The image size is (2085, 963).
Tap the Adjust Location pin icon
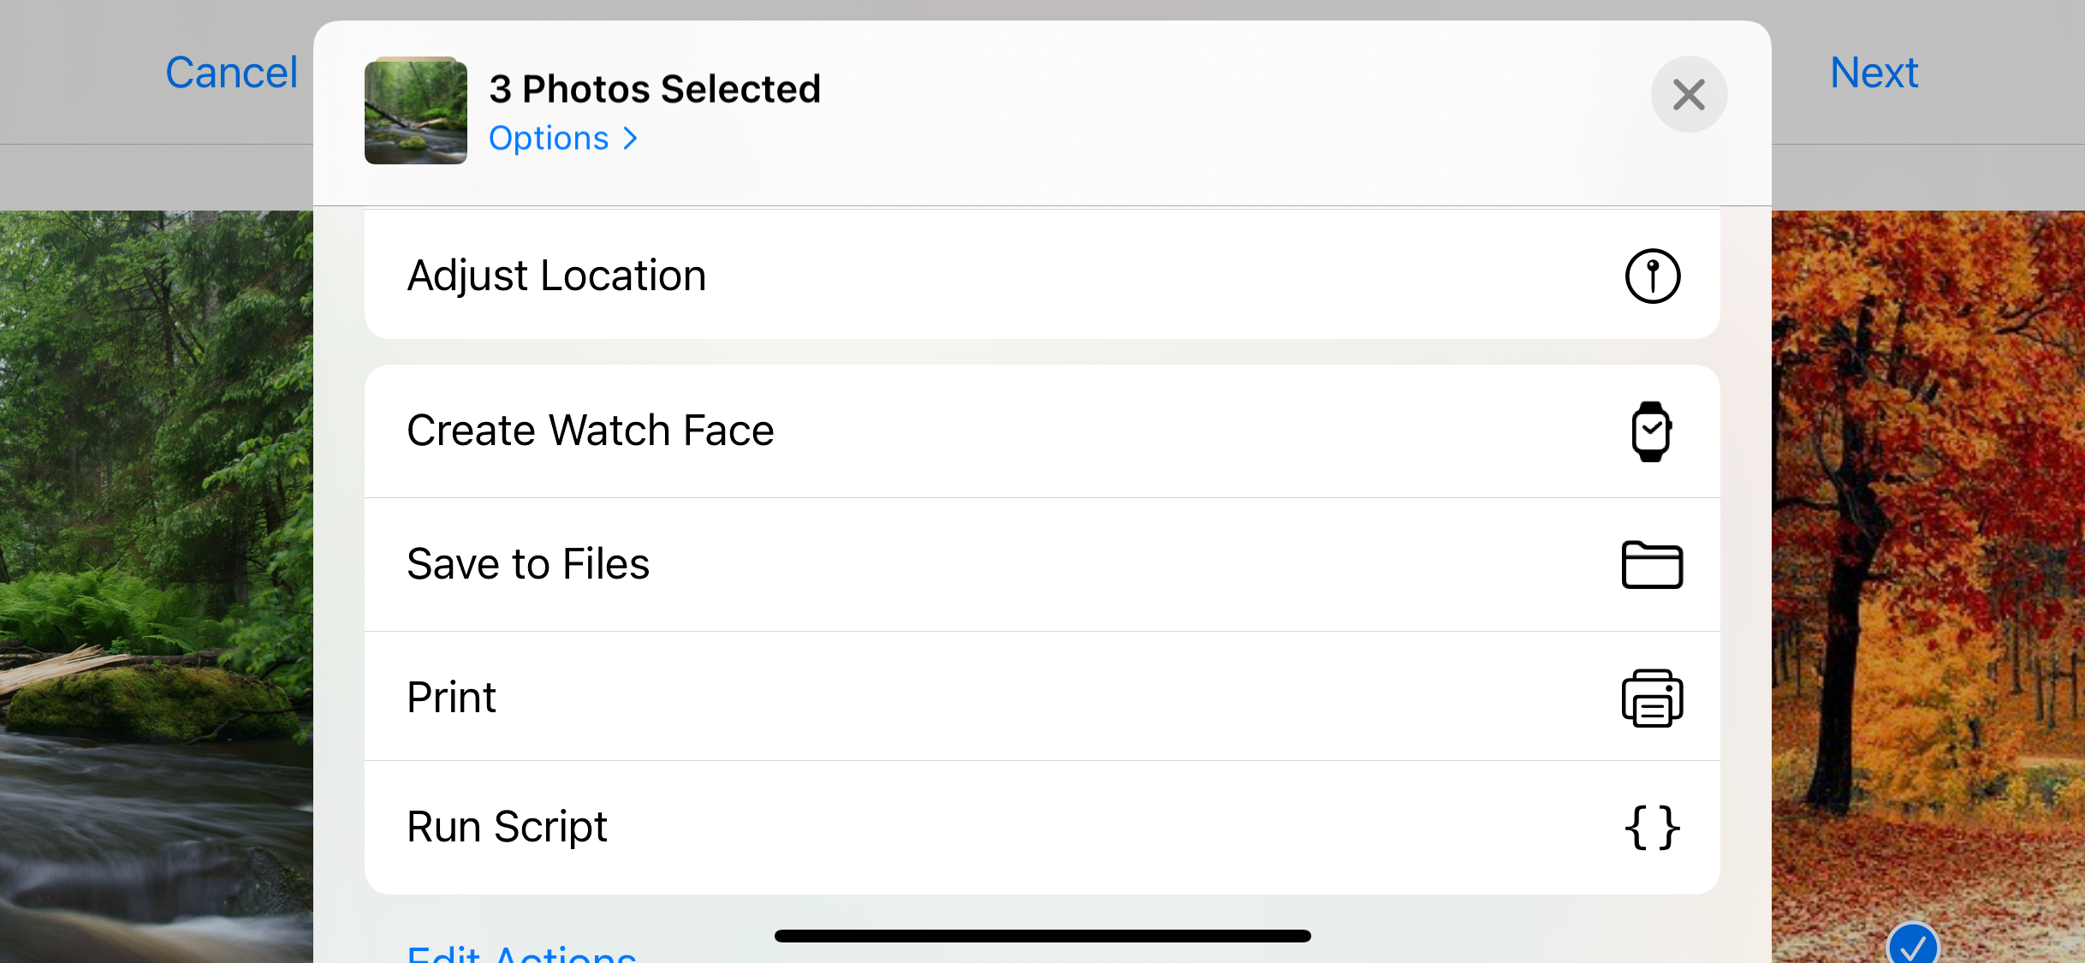1652,276
